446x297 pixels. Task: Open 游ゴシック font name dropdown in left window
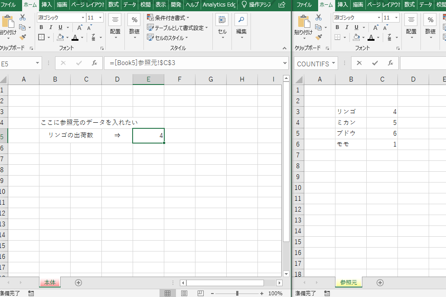click(83, 18)
